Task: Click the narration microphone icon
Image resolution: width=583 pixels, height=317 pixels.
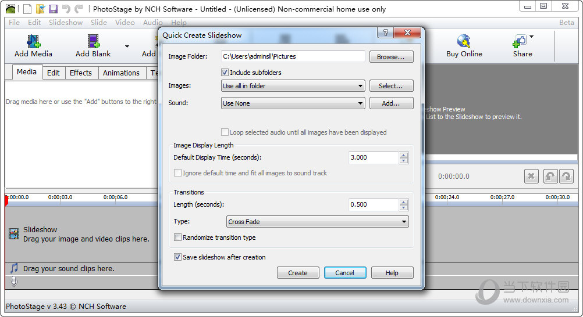Action: [14, 282]
